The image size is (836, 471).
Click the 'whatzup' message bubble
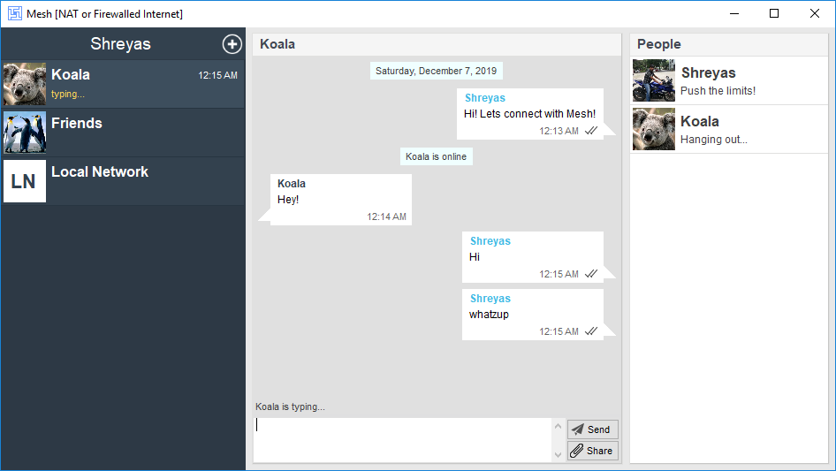click(532, 315)
